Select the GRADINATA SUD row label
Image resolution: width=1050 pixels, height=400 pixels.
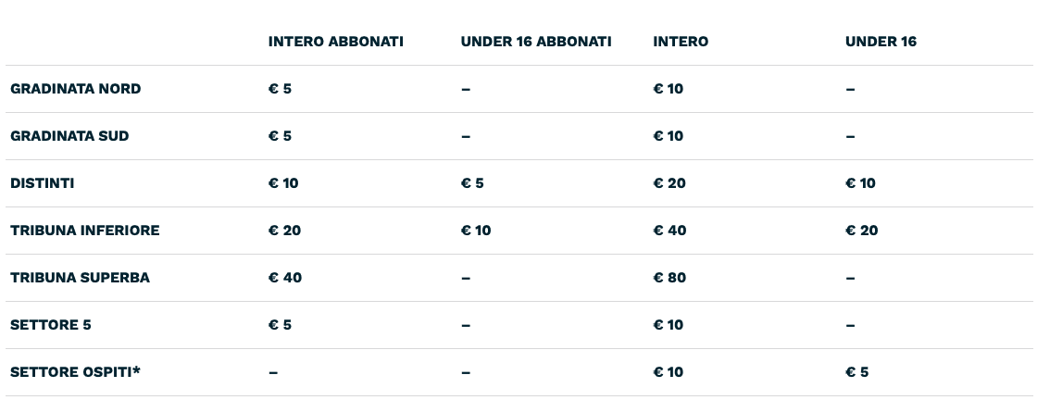pyautogui.click(x=69, y=136)
